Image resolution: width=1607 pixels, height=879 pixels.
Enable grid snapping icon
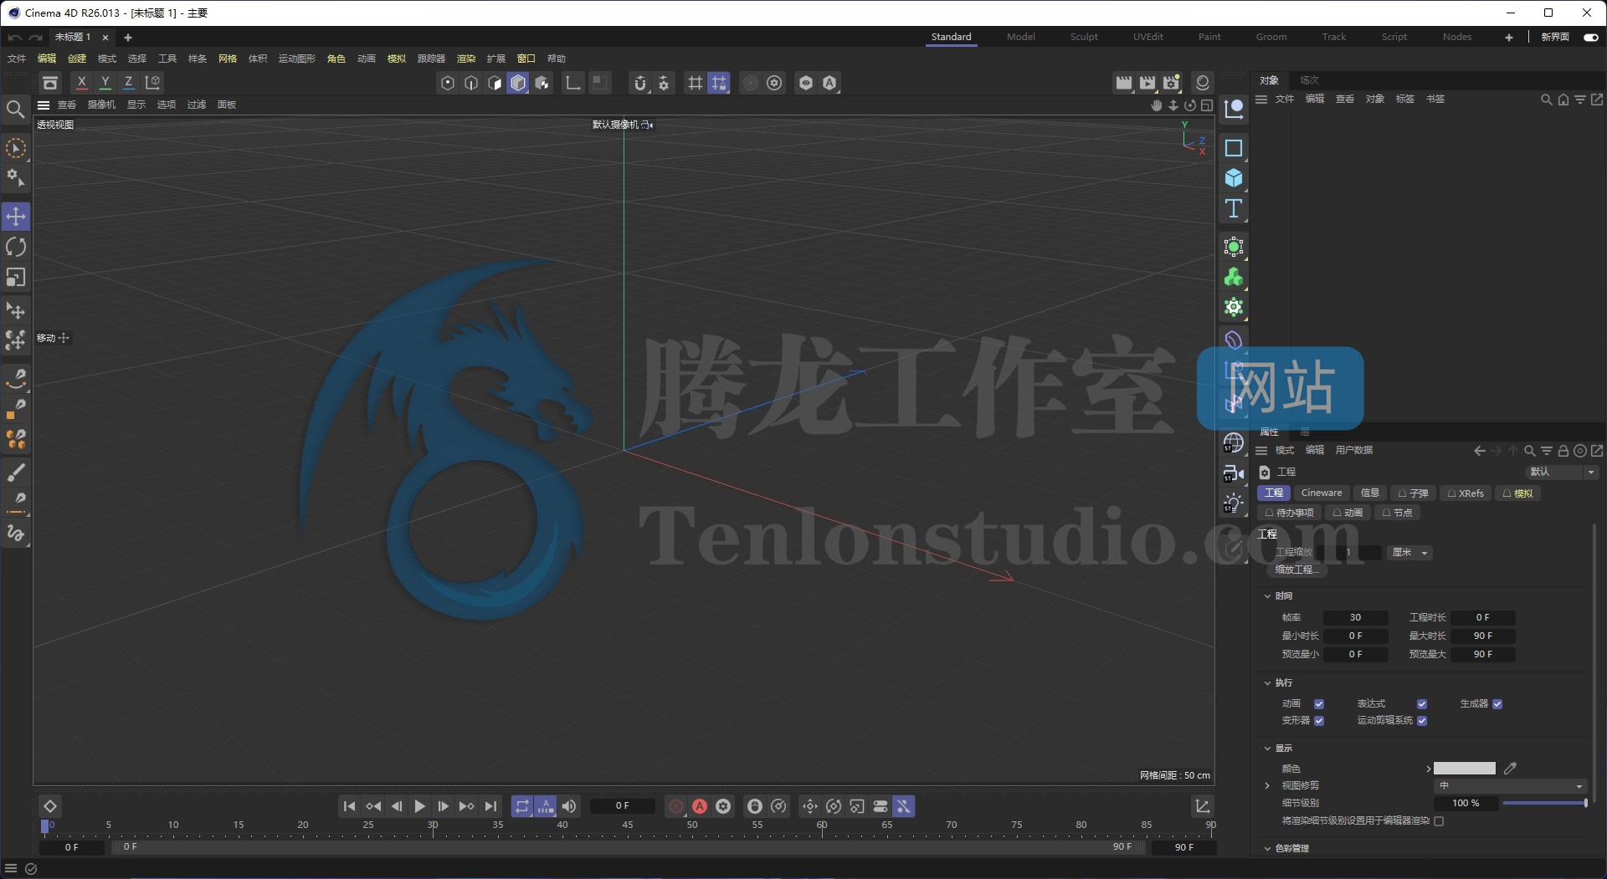(695, 82)
